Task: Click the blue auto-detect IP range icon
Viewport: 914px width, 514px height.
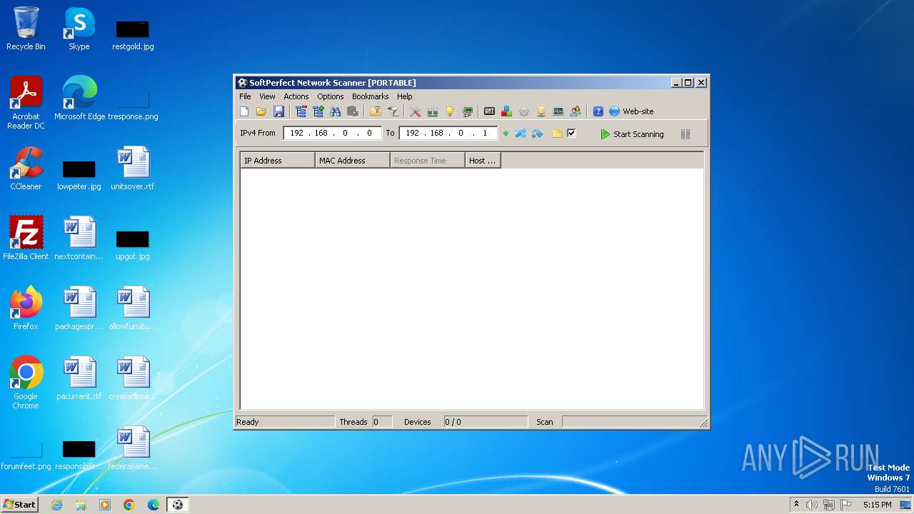Action: point(521,133)
